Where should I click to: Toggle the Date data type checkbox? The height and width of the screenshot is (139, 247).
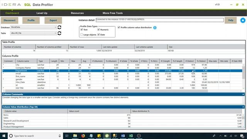98,34
